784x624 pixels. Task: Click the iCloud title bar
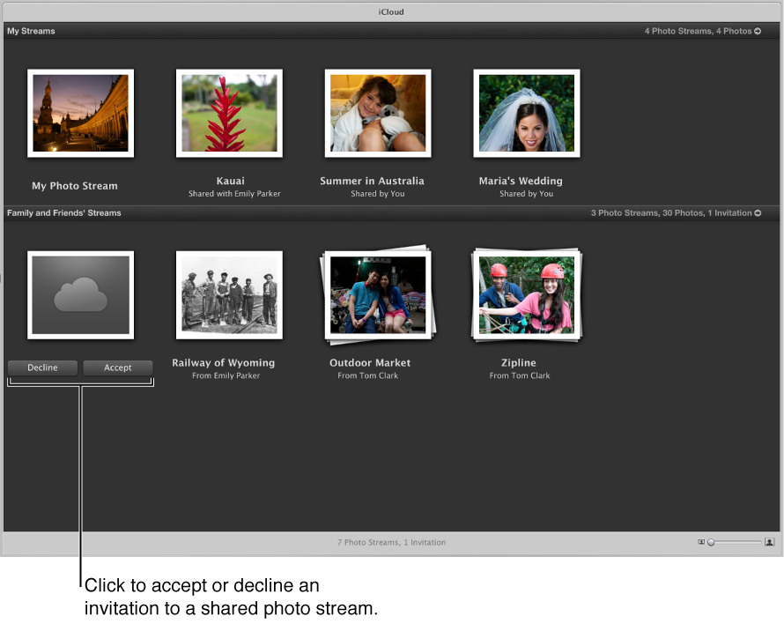(x=391, y=11)
